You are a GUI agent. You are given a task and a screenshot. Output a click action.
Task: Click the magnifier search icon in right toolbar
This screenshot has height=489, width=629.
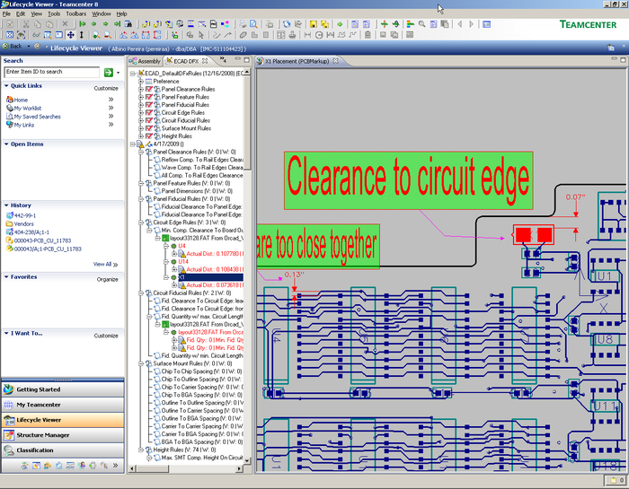(422, 24)
